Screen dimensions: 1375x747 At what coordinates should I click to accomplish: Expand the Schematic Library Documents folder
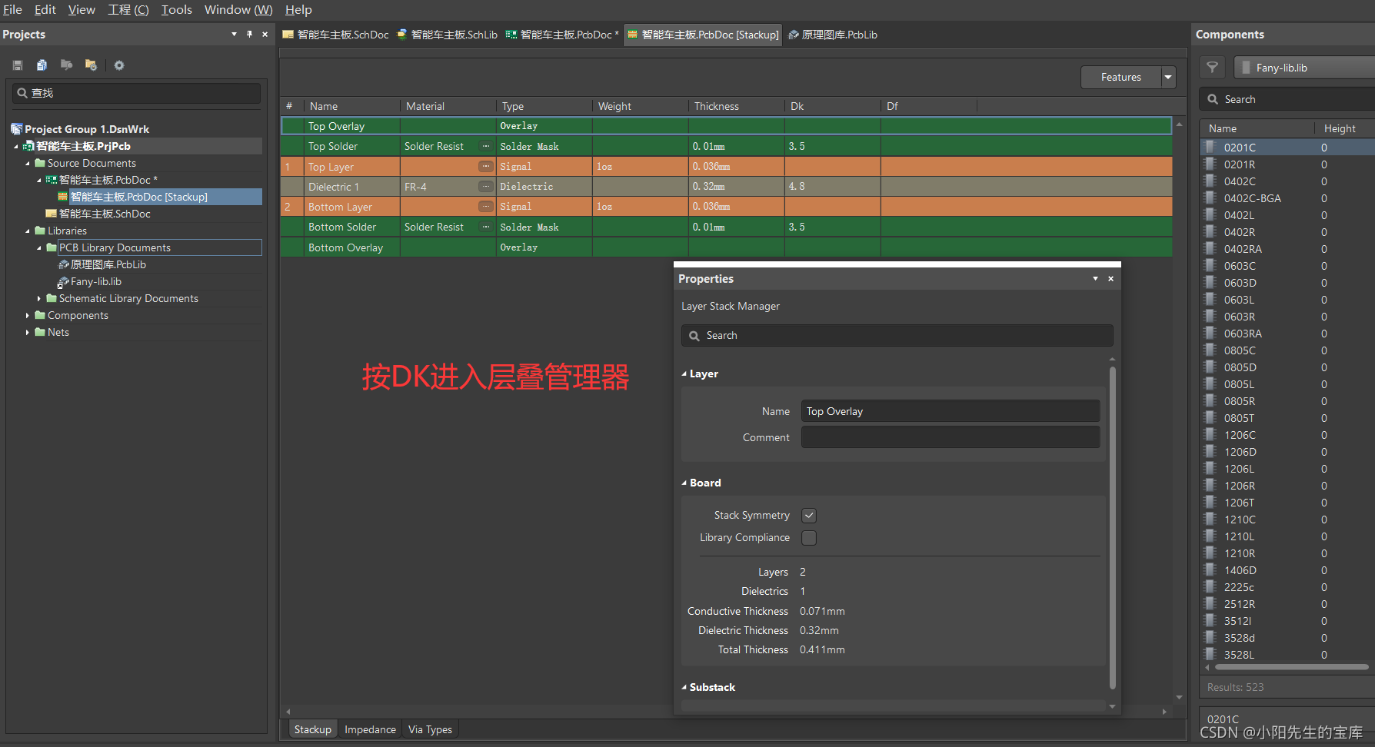coord(39,298)
